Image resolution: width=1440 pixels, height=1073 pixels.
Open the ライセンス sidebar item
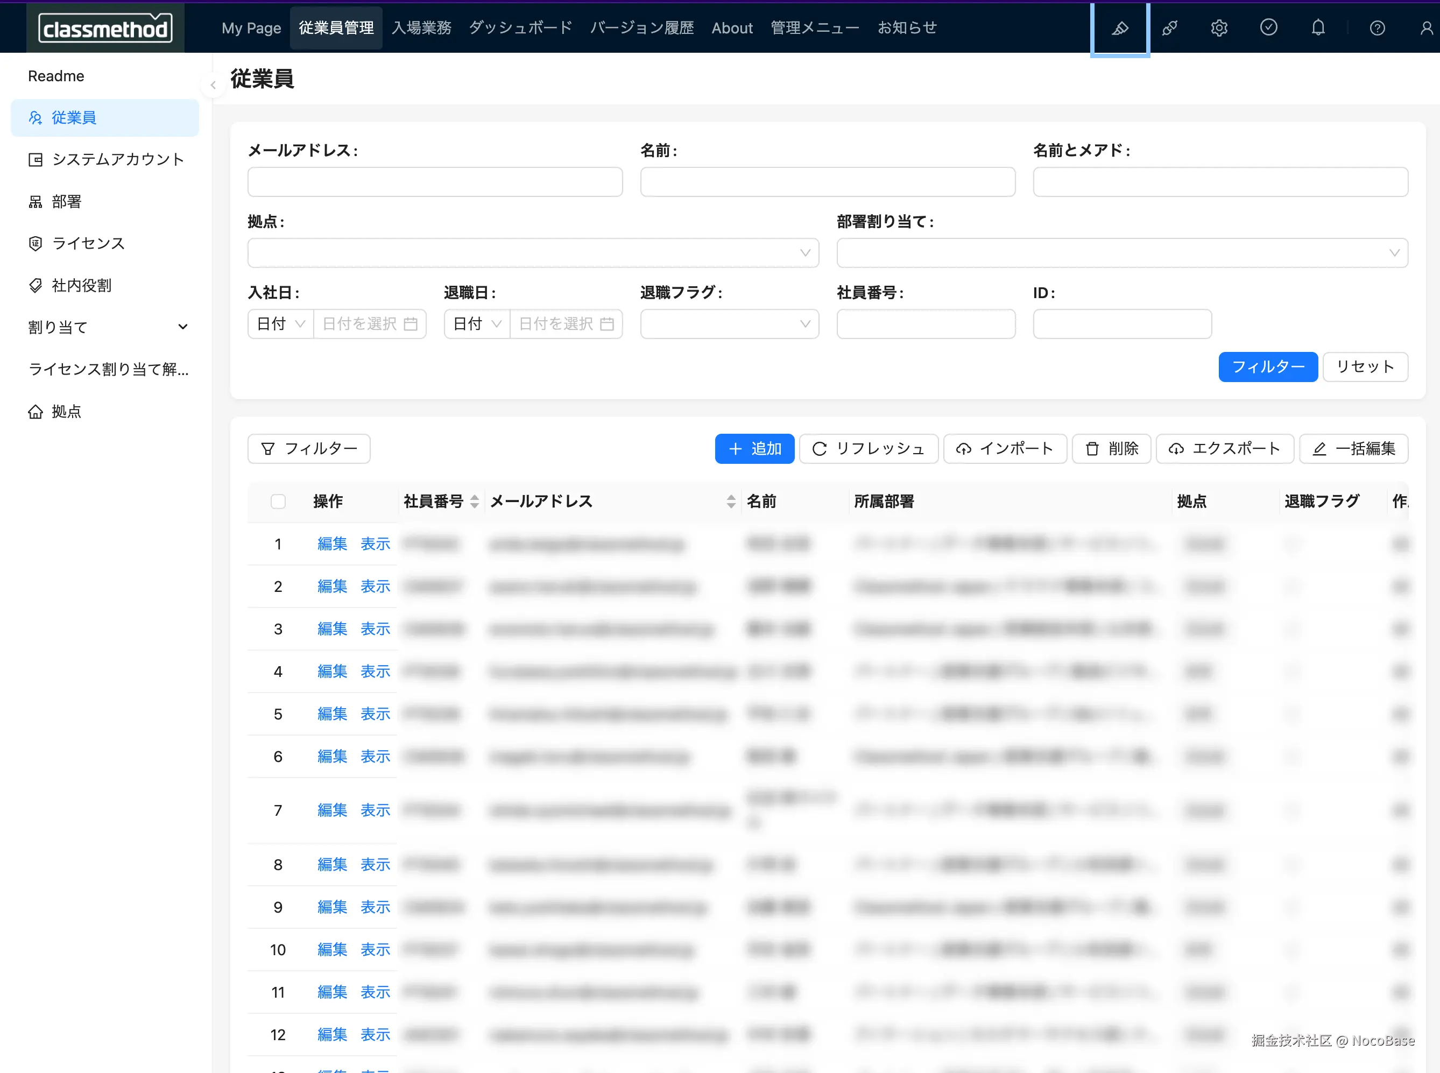point(105,244)
